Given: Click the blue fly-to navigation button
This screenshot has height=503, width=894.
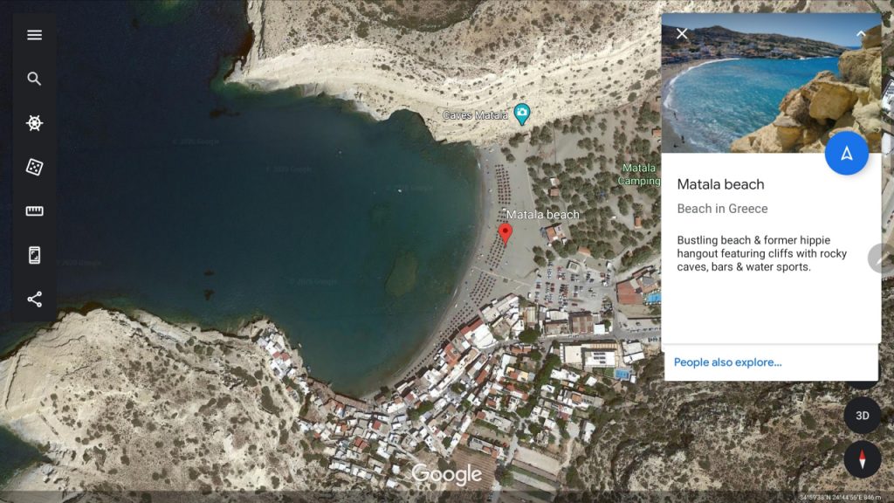Looking at the screenshot, I should 847,153.
